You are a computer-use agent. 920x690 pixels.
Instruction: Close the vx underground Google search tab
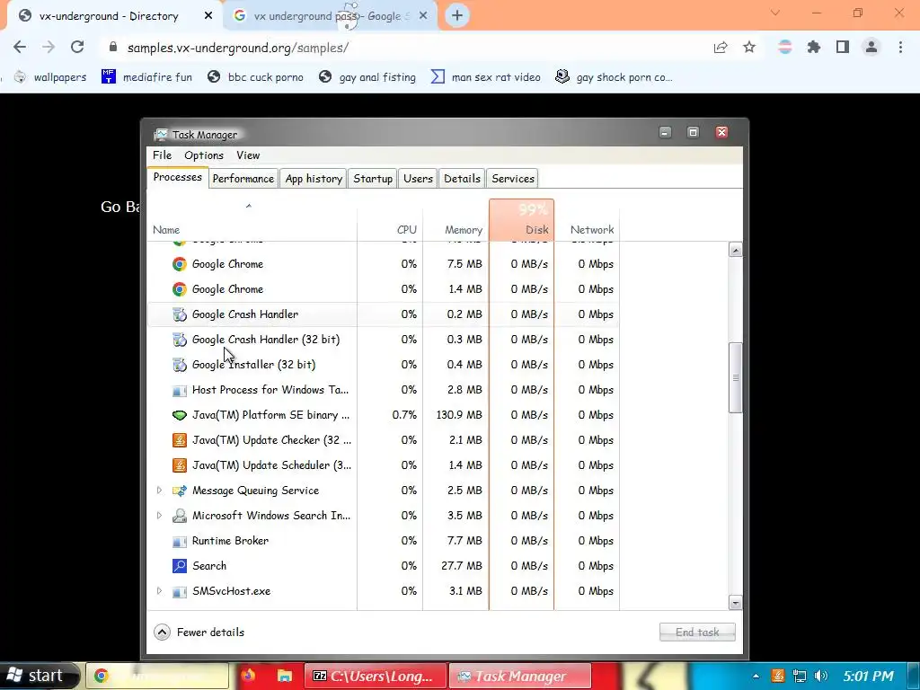click(x=423, y=16)
